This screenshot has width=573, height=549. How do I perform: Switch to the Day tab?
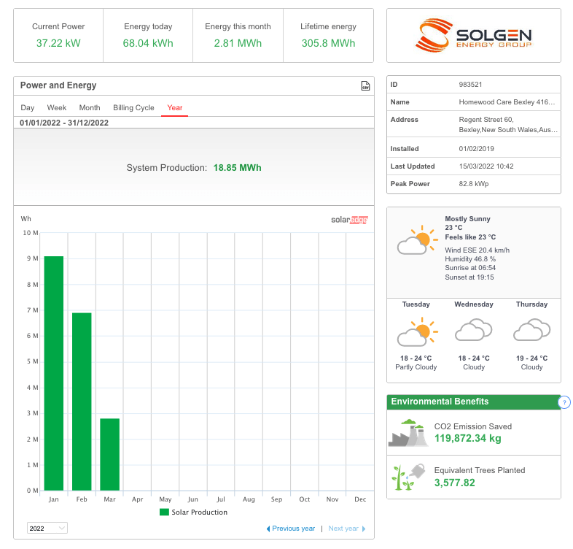click(28, 107)
